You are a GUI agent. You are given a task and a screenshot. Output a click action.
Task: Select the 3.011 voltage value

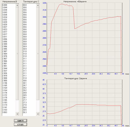(x=5, y=37)
